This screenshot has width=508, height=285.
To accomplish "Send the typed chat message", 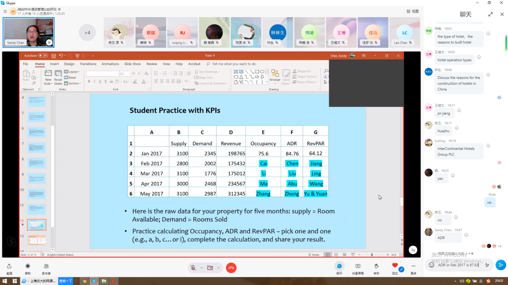I will [x=500, y=265].
